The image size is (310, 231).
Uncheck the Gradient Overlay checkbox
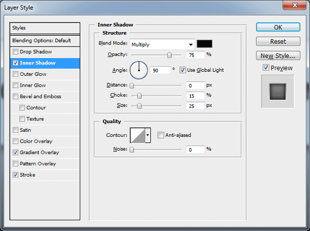tap(16, 152)
